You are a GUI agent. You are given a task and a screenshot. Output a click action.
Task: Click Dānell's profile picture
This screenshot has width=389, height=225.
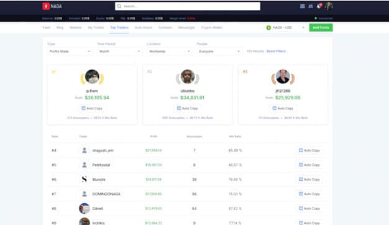click(85, 208)
